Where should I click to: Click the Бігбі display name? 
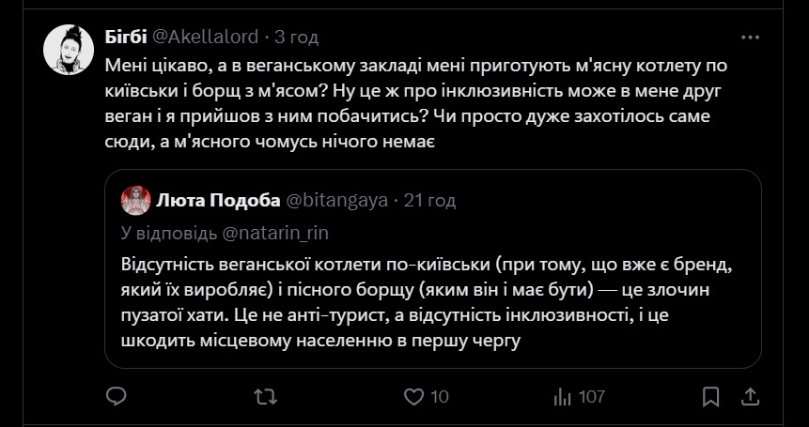tap(124, 37)
